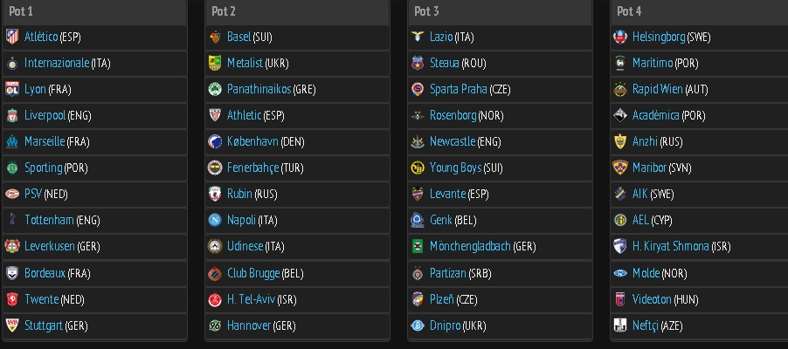This screenshot has height=349, width=788.
Task: Click the Helsingborg club crest icon
Action: (x=620, y=37)
